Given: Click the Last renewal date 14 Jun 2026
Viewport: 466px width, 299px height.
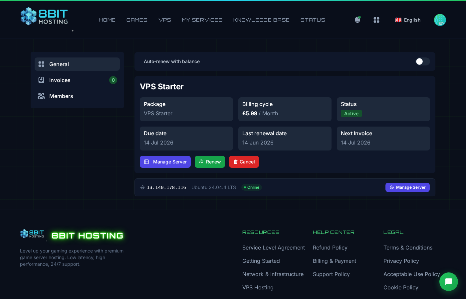Looking at the screenshot, I should coord(258,143).
